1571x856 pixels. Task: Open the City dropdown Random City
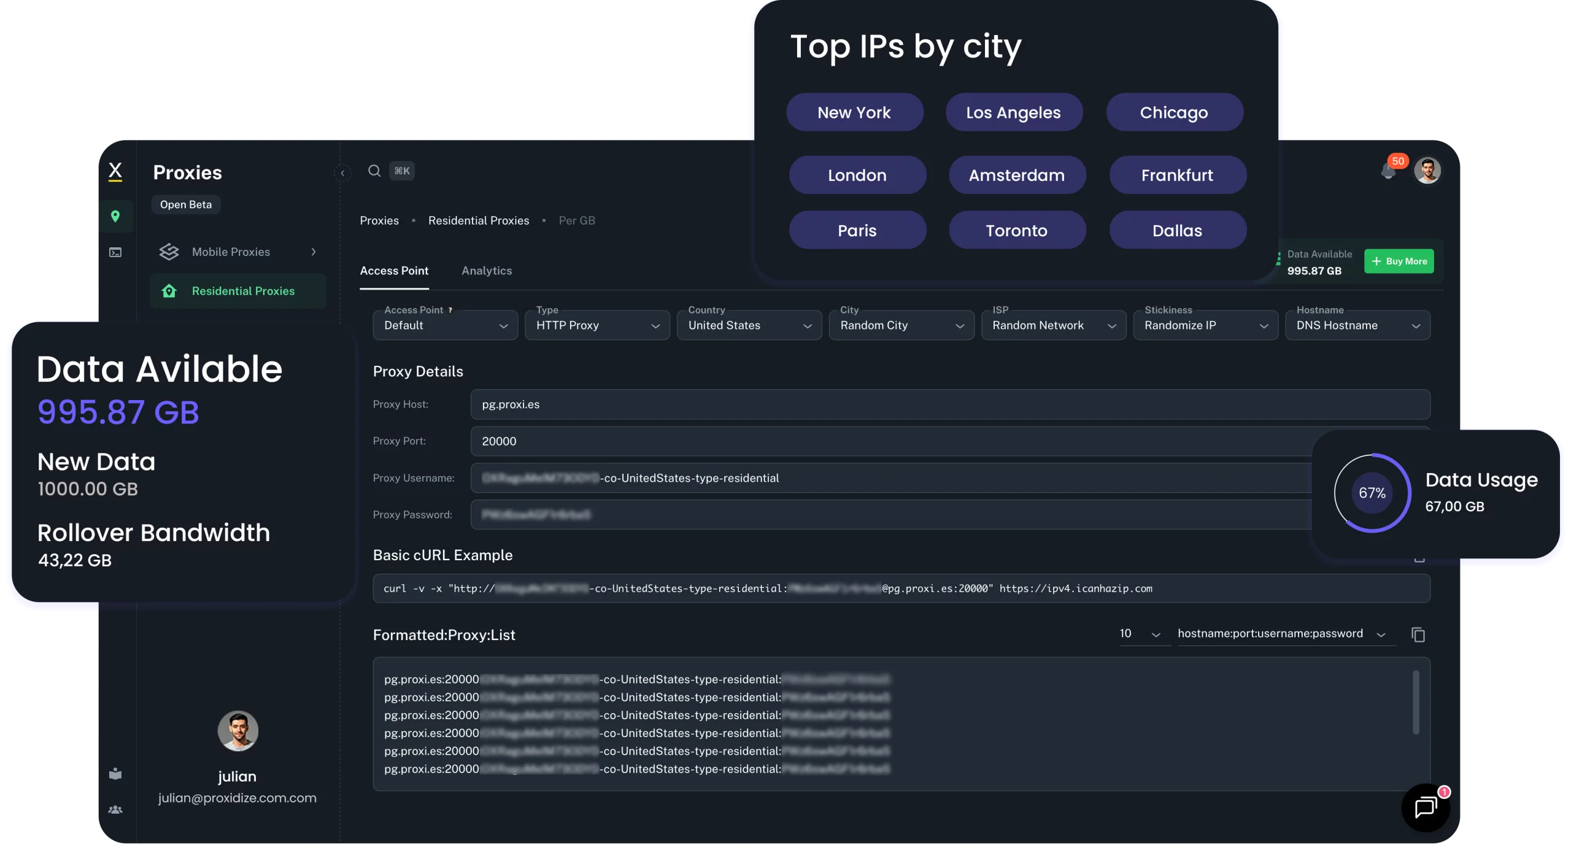pyautogui.click(x=901, y=325)
